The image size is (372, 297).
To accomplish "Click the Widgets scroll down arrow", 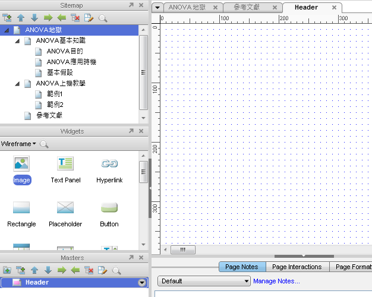I will [143, 245].
